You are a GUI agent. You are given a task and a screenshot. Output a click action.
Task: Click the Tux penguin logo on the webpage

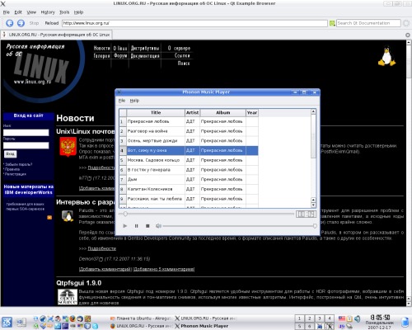[386, 56]
